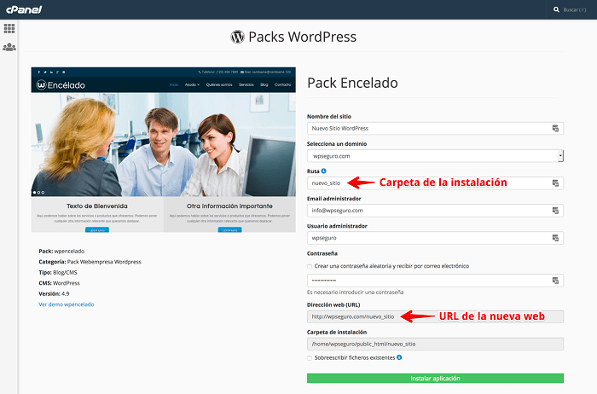Click the Carpeta de instalación path field
This screenshot has height=394, width=597.
pyautogui.click(x=435, y=344)
